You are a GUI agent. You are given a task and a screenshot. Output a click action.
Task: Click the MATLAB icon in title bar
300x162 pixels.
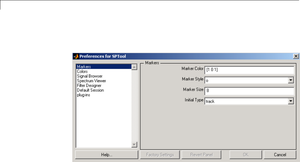pyautogui.click(x=76, y=56)
